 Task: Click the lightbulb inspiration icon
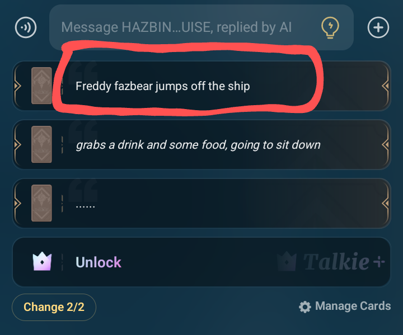coord(330,27)
